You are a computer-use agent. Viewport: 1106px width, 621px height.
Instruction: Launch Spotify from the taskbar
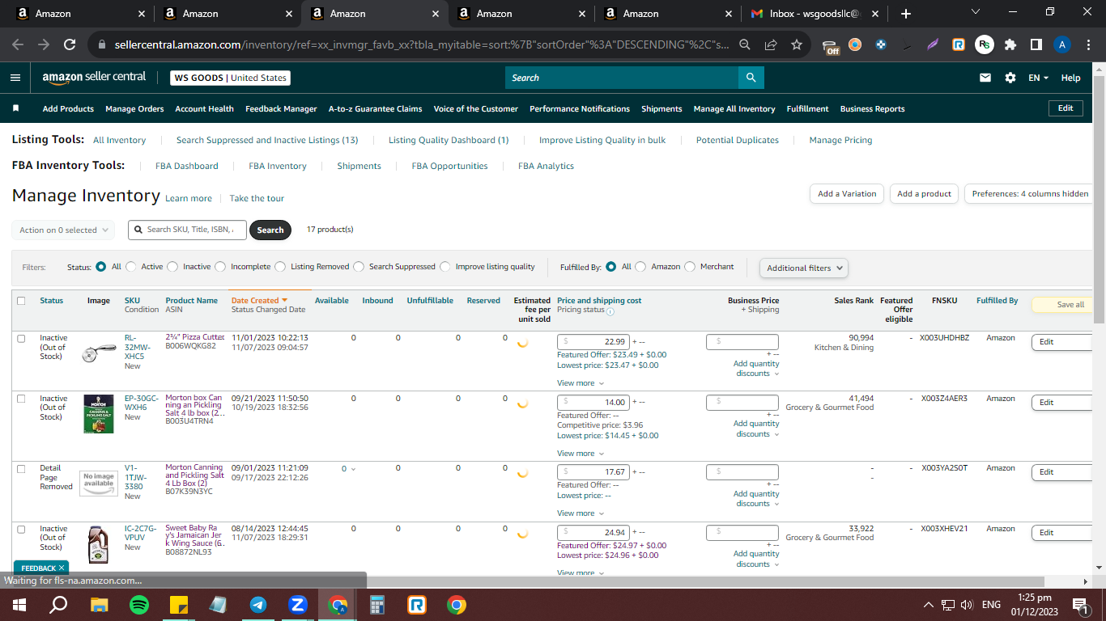point(139,604)
